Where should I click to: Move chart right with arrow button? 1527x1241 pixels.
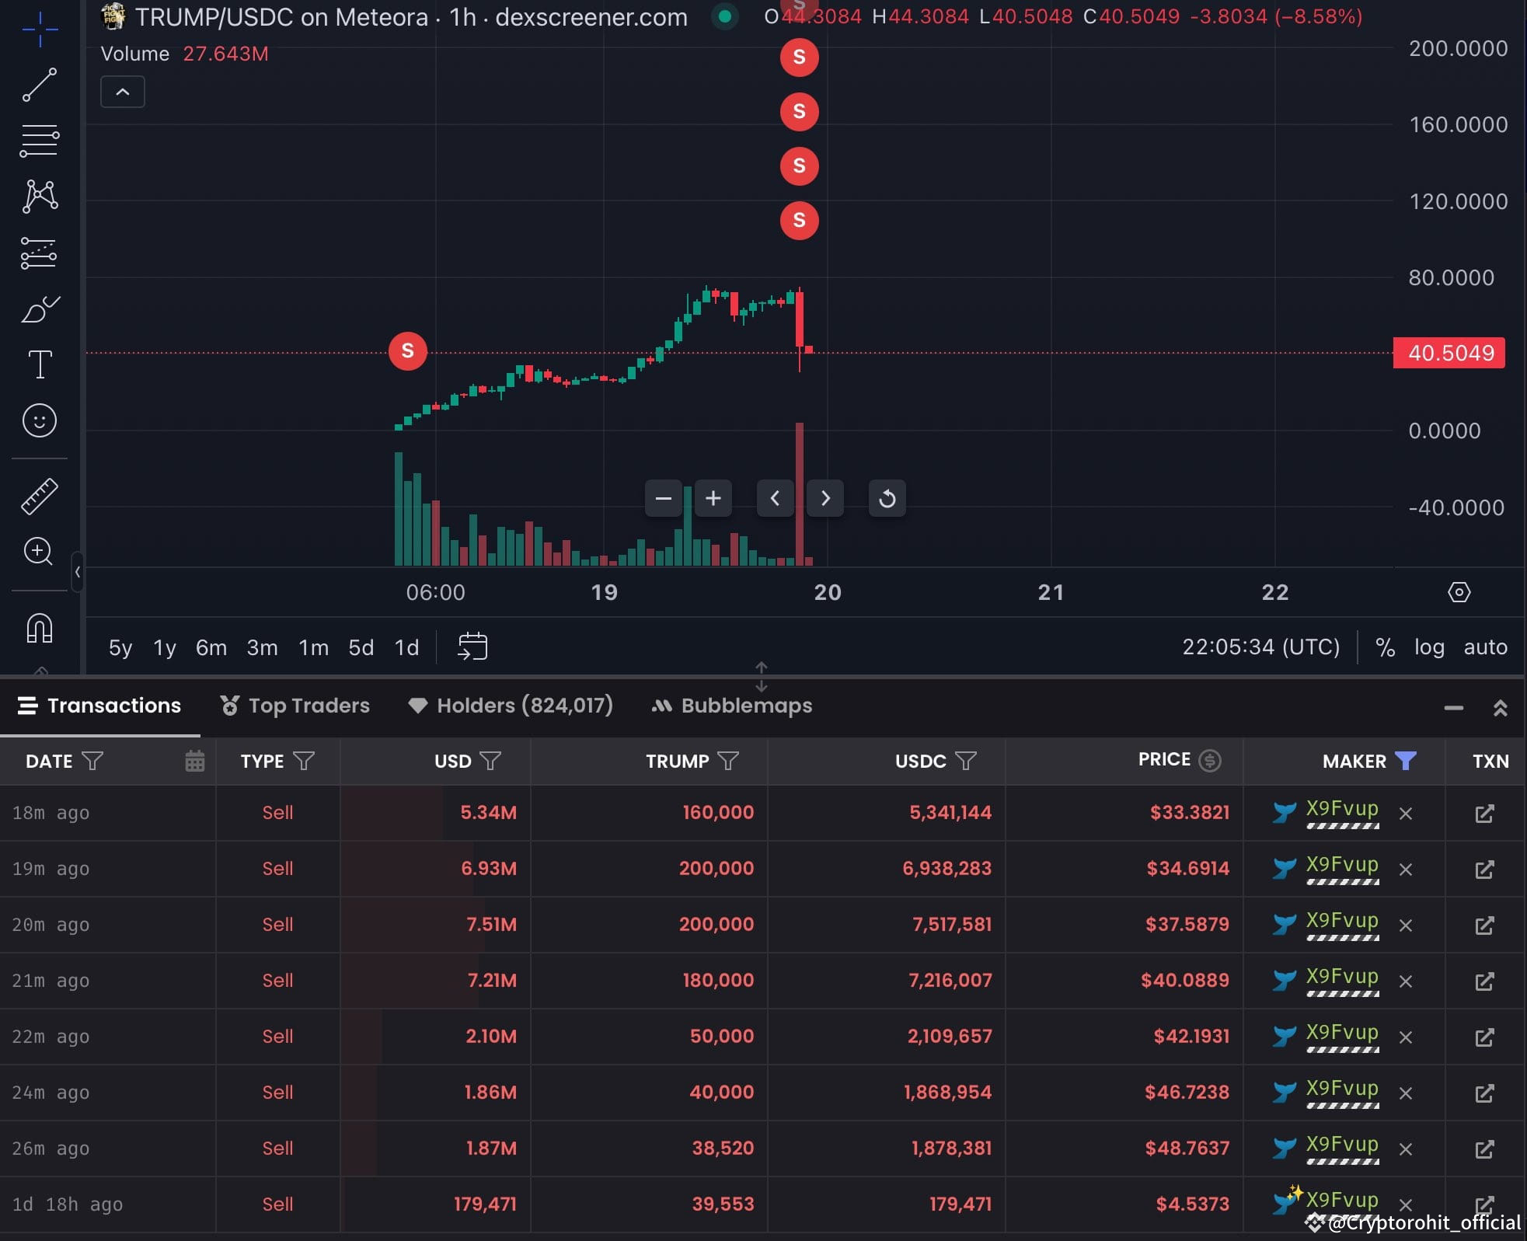point(825,498)
